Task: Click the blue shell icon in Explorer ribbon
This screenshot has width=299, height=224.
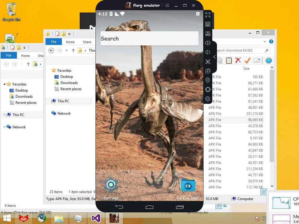Action: (269, 61)
